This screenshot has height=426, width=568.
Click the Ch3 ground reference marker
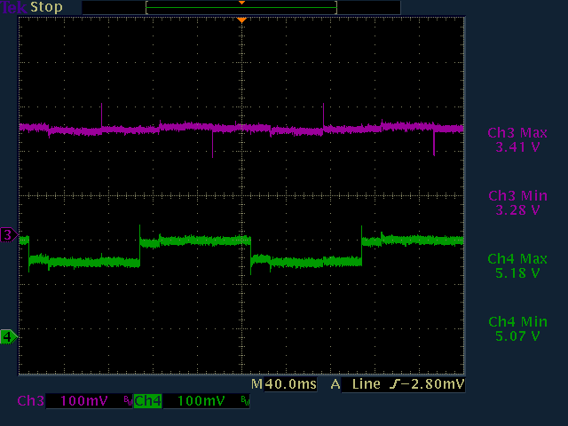9,234
